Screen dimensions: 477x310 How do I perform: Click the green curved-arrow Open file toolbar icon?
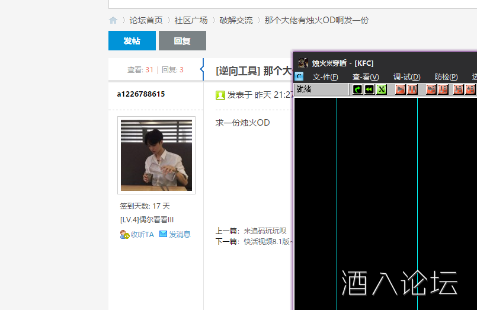point(357,90)
